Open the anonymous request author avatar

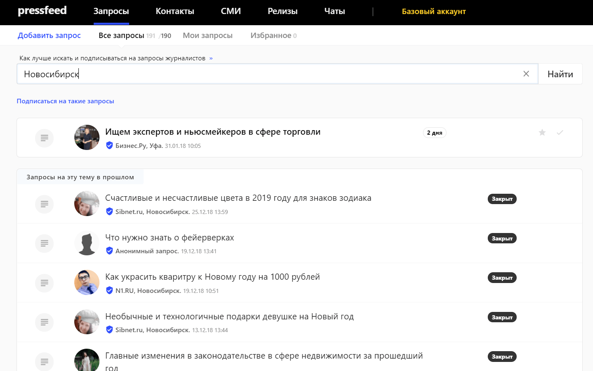[87, 243]
